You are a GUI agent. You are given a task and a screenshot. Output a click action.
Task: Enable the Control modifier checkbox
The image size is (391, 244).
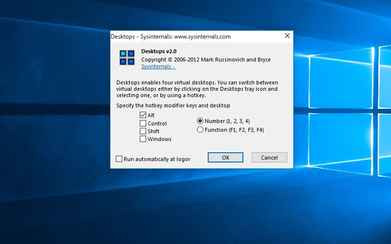pos(143,123)
